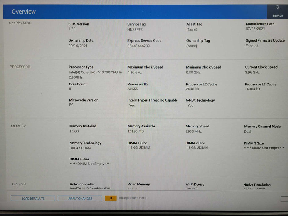Click the Video Controller heading
The image size is (288, 216).
pos(82,184)
